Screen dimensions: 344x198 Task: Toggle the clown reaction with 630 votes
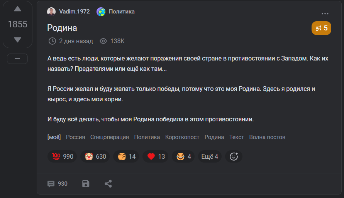click(x=95, y=156)
